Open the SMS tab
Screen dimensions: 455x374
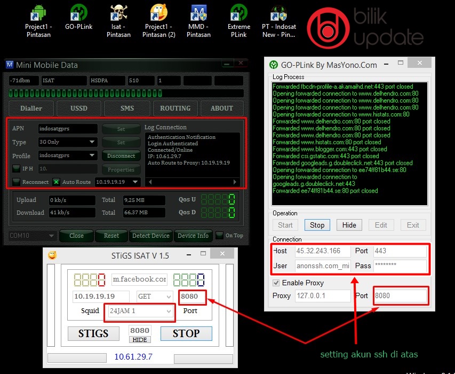click(127, 108)
